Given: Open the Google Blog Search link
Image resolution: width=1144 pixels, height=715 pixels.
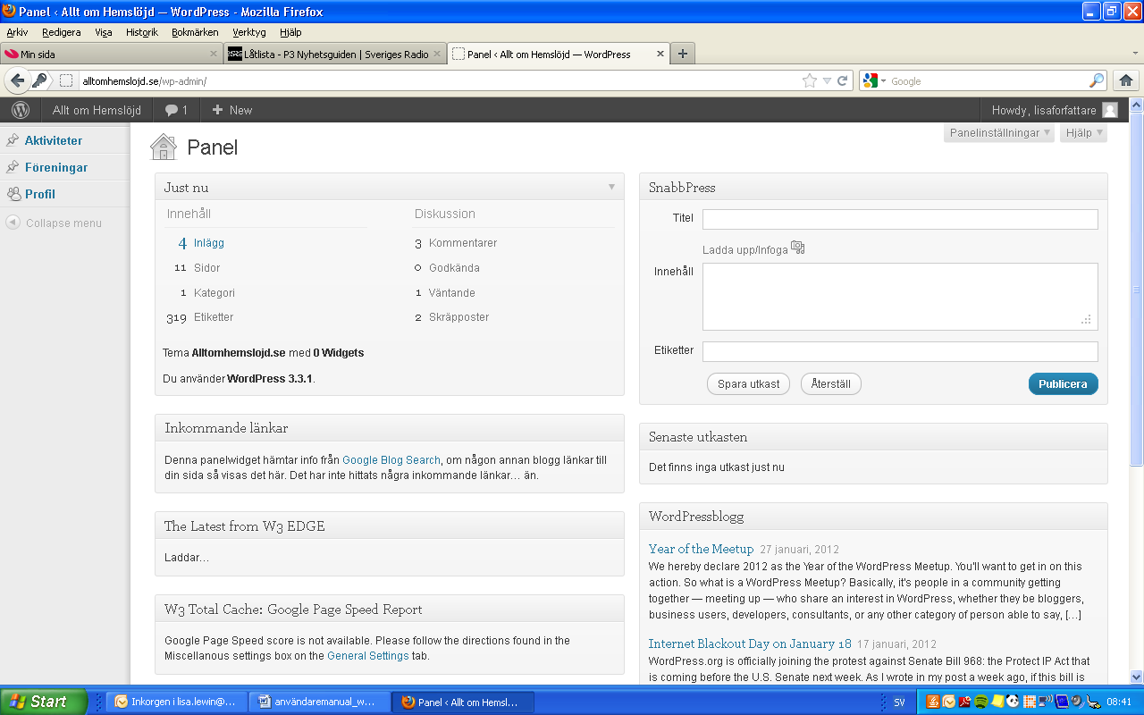Looking at the screenshot, I should click(391, 460).
